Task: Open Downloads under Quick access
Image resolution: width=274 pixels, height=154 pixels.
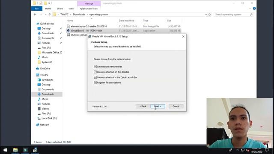Action: click(48, 33)
